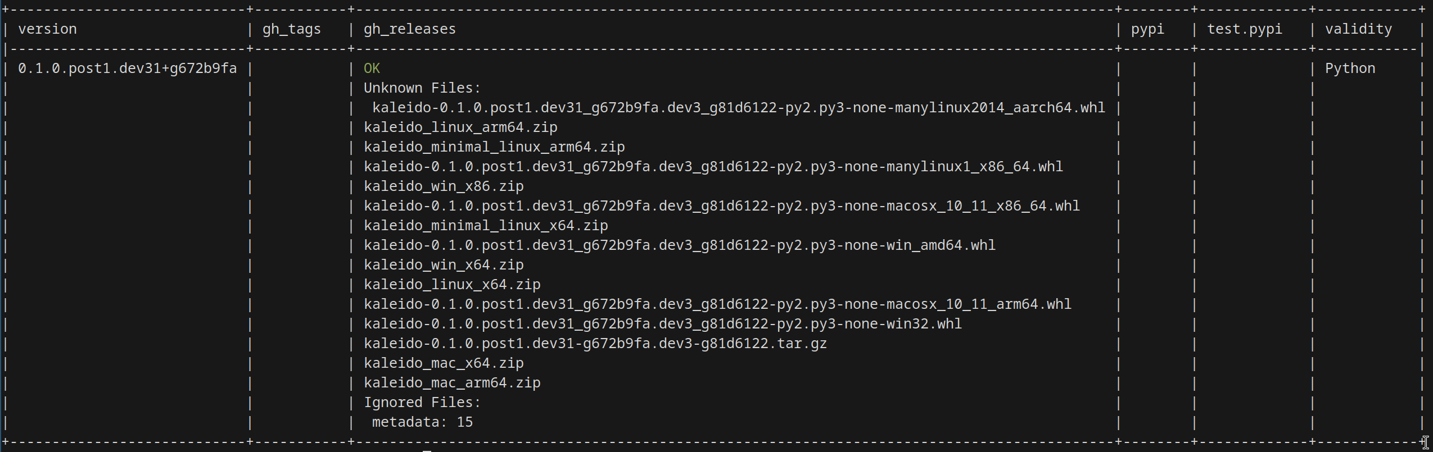Click the "Python" validity value
The image size is (1433, 452).
(x=1350, y=69)
